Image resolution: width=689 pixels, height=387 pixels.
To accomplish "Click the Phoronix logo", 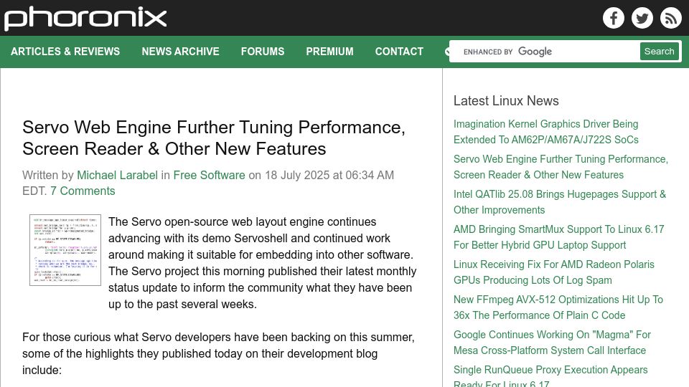I will 85,18.
